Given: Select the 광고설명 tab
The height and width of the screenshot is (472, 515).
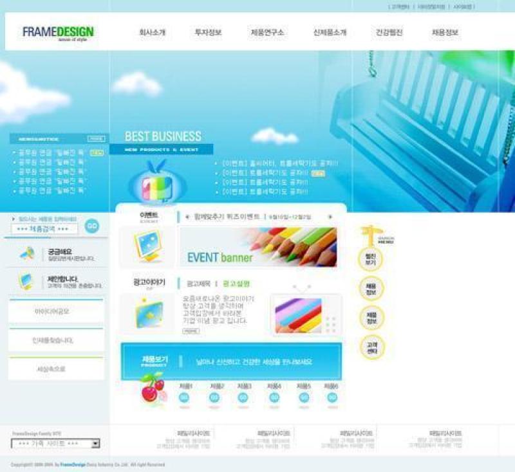Looking at the screenshot, I should pos(236,284).
